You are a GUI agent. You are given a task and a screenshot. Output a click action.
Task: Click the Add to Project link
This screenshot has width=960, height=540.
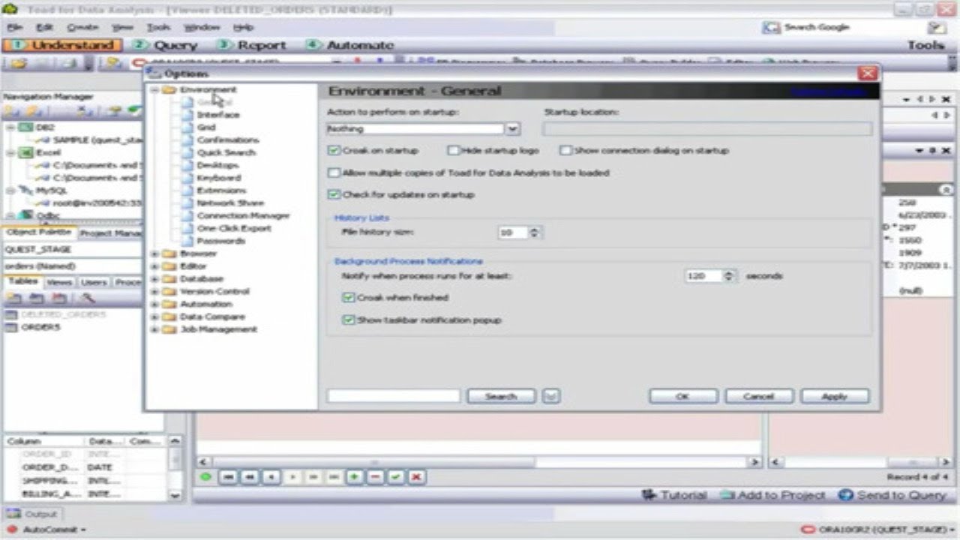coord(781,495)
